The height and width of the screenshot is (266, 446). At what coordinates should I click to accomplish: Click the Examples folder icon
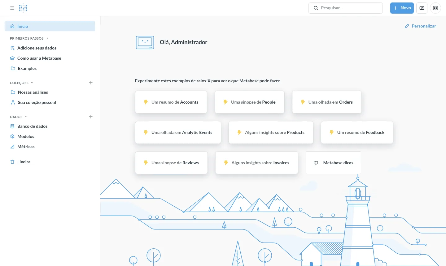13,68
